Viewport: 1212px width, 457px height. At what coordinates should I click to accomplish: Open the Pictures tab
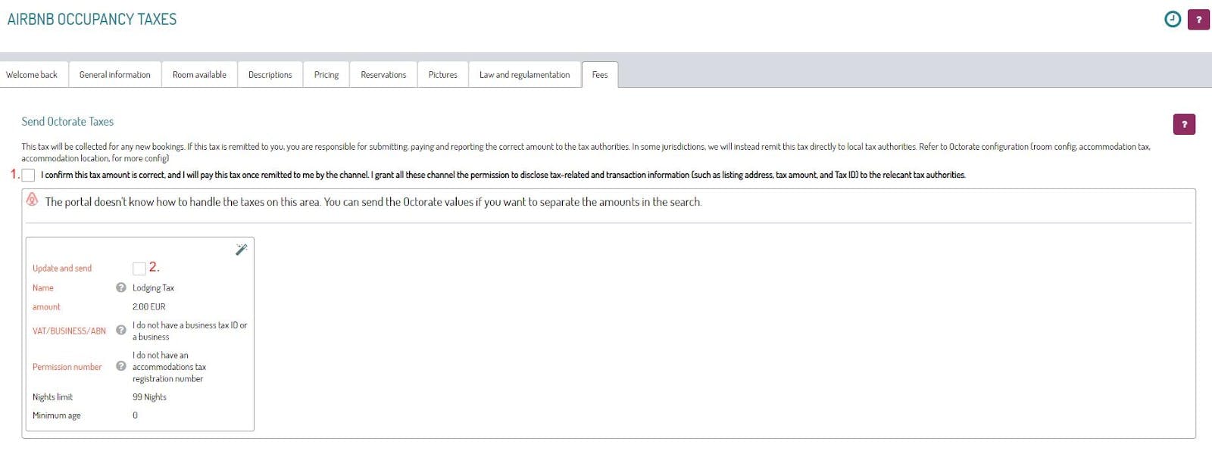[x=443, y=75]
